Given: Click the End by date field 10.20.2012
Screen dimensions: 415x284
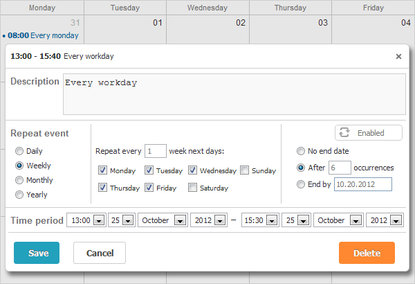Looking at the screenshot, I should (x=363, y=184).
